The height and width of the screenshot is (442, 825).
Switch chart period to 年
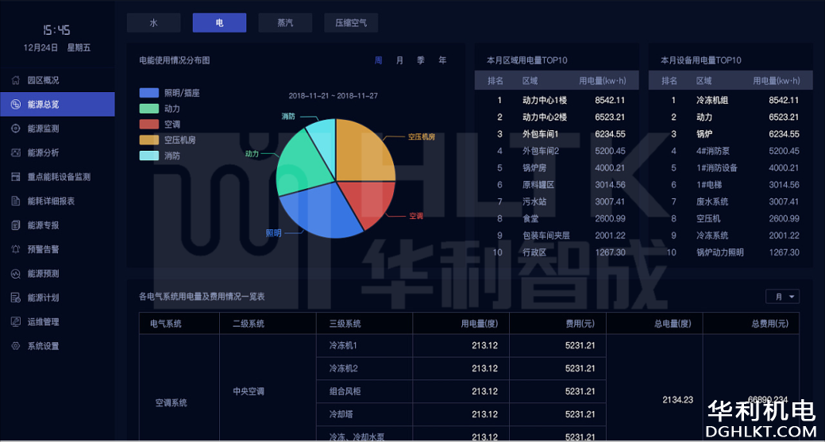(442, 60)
